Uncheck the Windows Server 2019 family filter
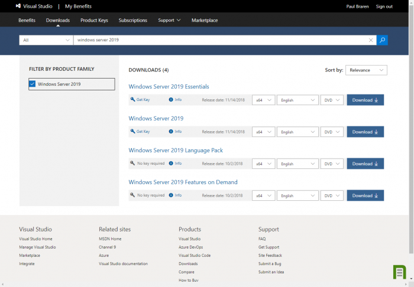The width and height of the screenshot is (414, 287). click(32, 84)
